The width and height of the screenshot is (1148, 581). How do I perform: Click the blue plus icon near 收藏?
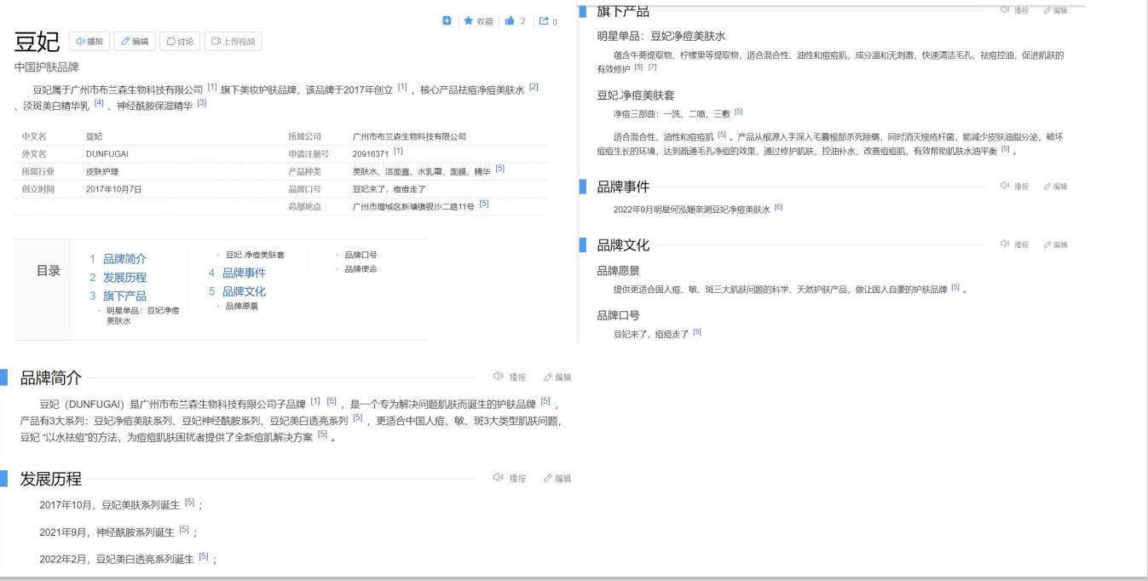tap(446, 21)
